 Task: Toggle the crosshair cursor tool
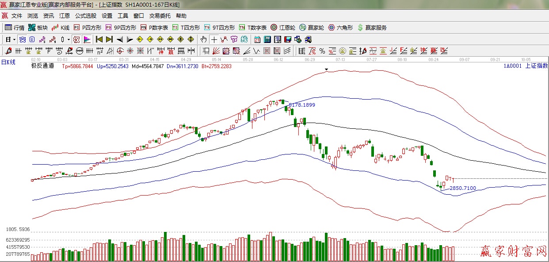[214, 39]
